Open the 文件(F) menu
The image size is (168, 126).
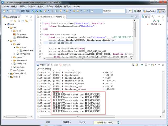[x=6, y=7]
